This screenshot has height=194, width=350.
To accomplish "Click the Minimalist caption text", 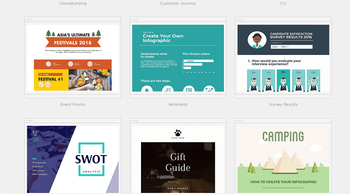I will (178, 104).
